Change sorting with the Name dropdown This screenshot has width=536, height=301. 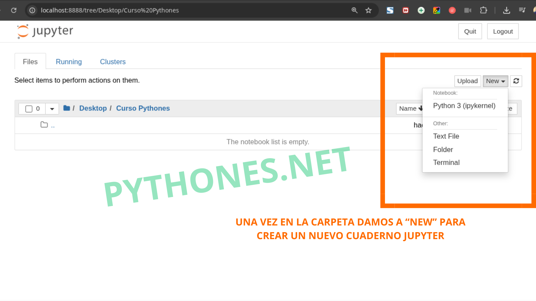410,108
